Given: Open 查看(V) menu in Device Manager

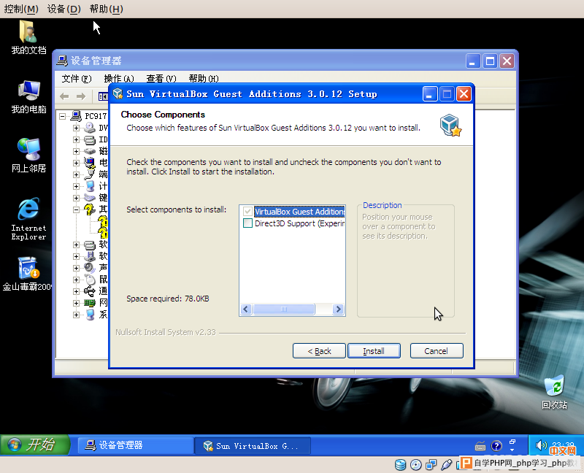Looking at the screenshot, I should (161, 79).
